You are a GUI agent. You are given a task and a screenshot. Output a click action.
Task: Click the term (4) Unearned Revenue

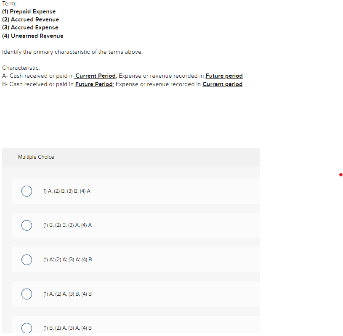pyautogui.click(x=32, y=36)
